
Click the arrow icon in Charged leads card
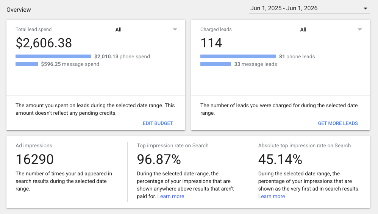click(x=360, y=30)
